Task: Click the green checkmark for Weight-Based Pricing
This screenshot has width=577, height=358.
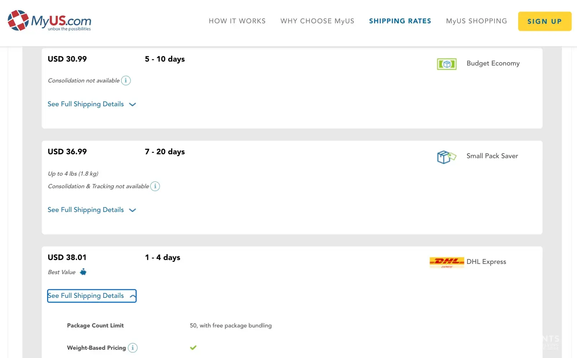Action: tap(193, 348)
